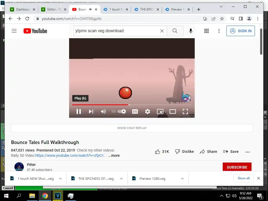Mute the video volume speaker icon
Screen dimensions: 268x201
[x=103, y=111]
